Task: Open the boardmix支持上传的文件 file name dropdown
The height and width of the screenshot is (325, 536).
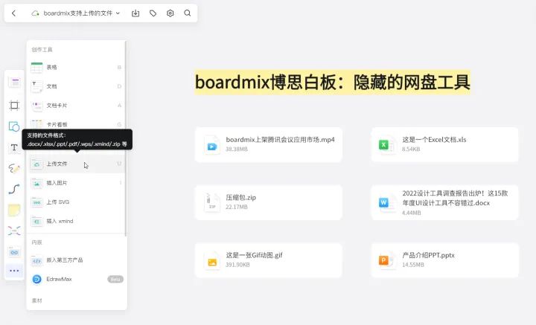Action: click(82, 13)
